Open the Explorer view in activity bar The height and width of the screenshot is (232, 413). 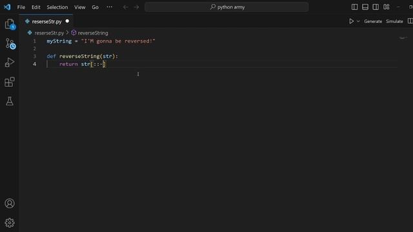click(x=10, y=24)
